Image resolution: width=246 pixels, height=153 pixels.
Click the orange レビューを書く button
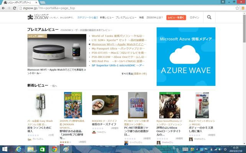click(x=176, y=18)
